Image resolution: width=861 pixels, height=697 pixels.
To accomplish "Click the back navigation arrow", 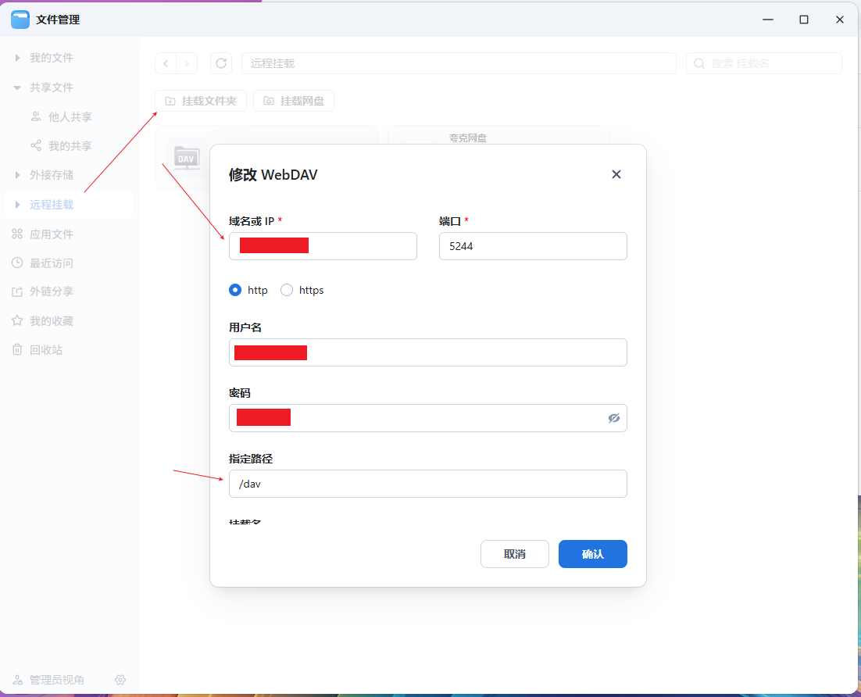I will click(x=166, y=63).
